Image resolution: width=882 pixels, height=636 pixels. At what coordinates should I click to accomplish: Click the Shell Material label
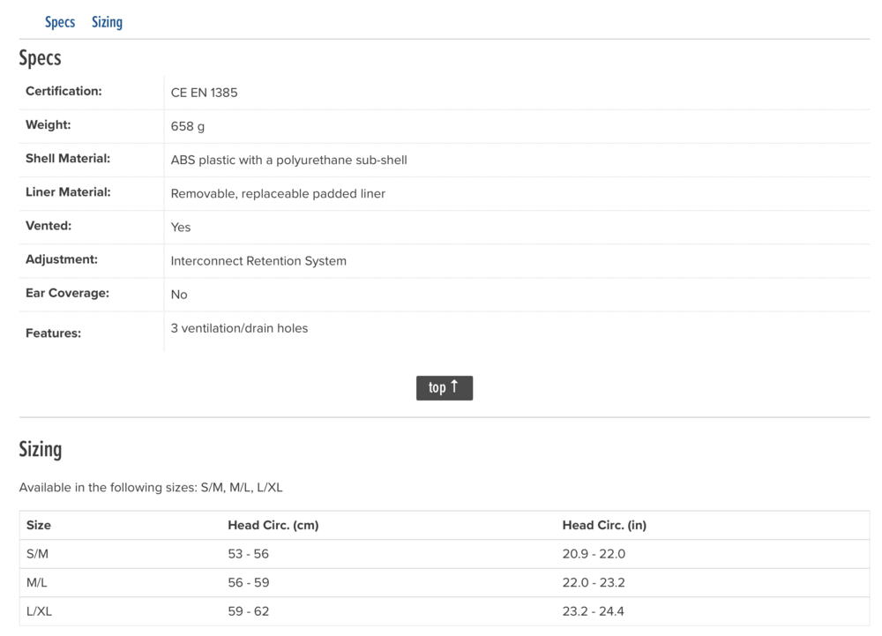coord(68,159)
